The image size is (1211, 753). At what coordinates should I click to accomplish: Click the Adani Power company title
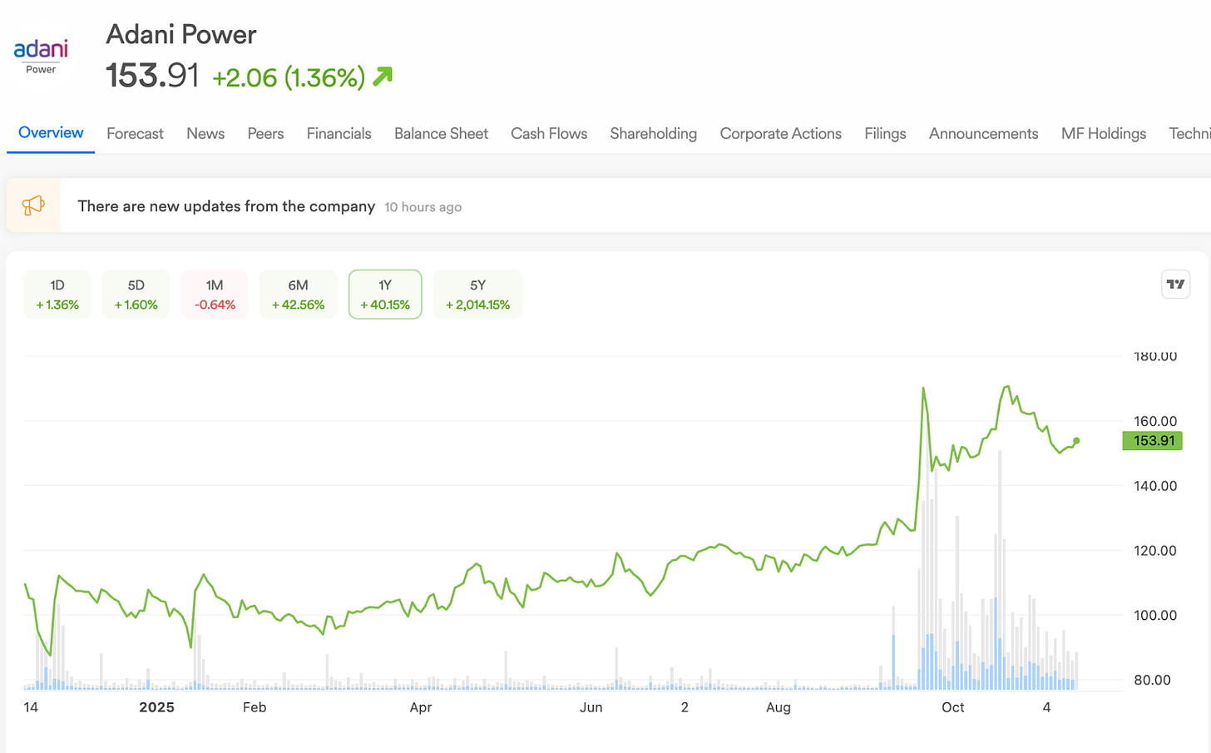point(181,35)
